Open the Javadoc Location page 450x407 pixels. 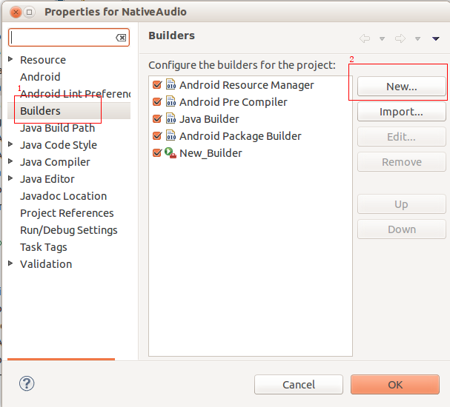pyautogui.click(x=64, y=196)
